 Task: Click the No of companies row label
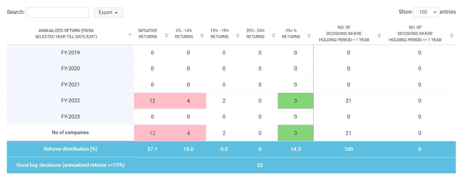point(70,133)
